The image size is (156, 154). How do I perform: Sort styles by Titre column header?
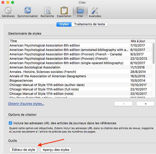pyautogui.click(x=69, y=41)
